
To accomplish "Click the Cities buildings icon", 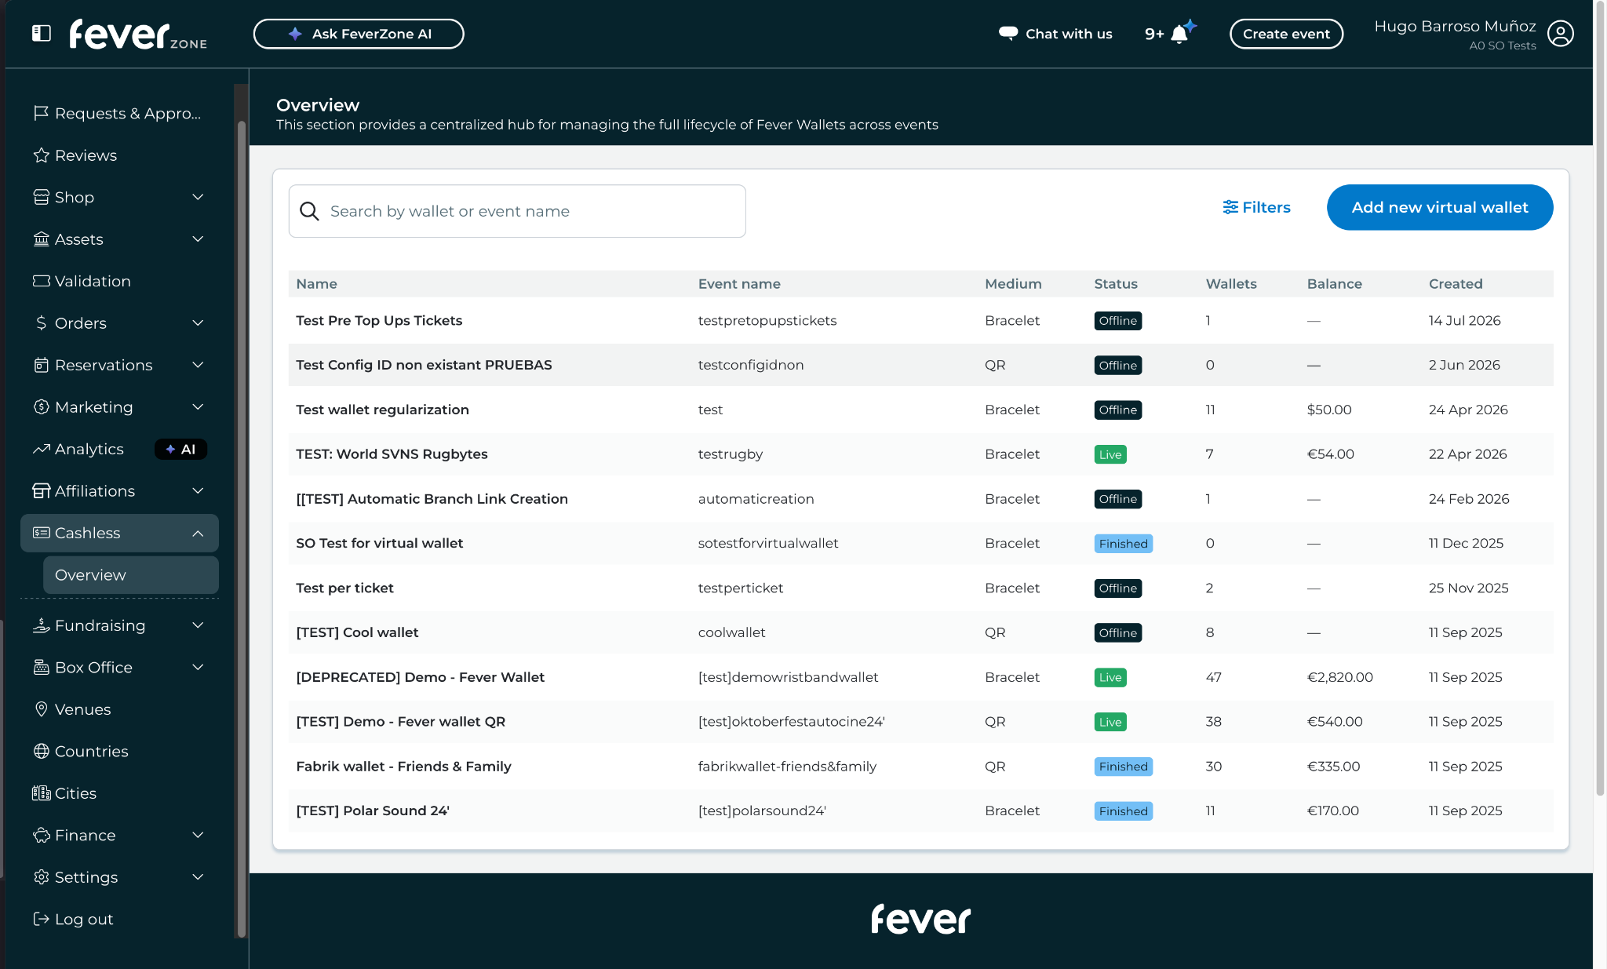I will click(x=41, y=793).
